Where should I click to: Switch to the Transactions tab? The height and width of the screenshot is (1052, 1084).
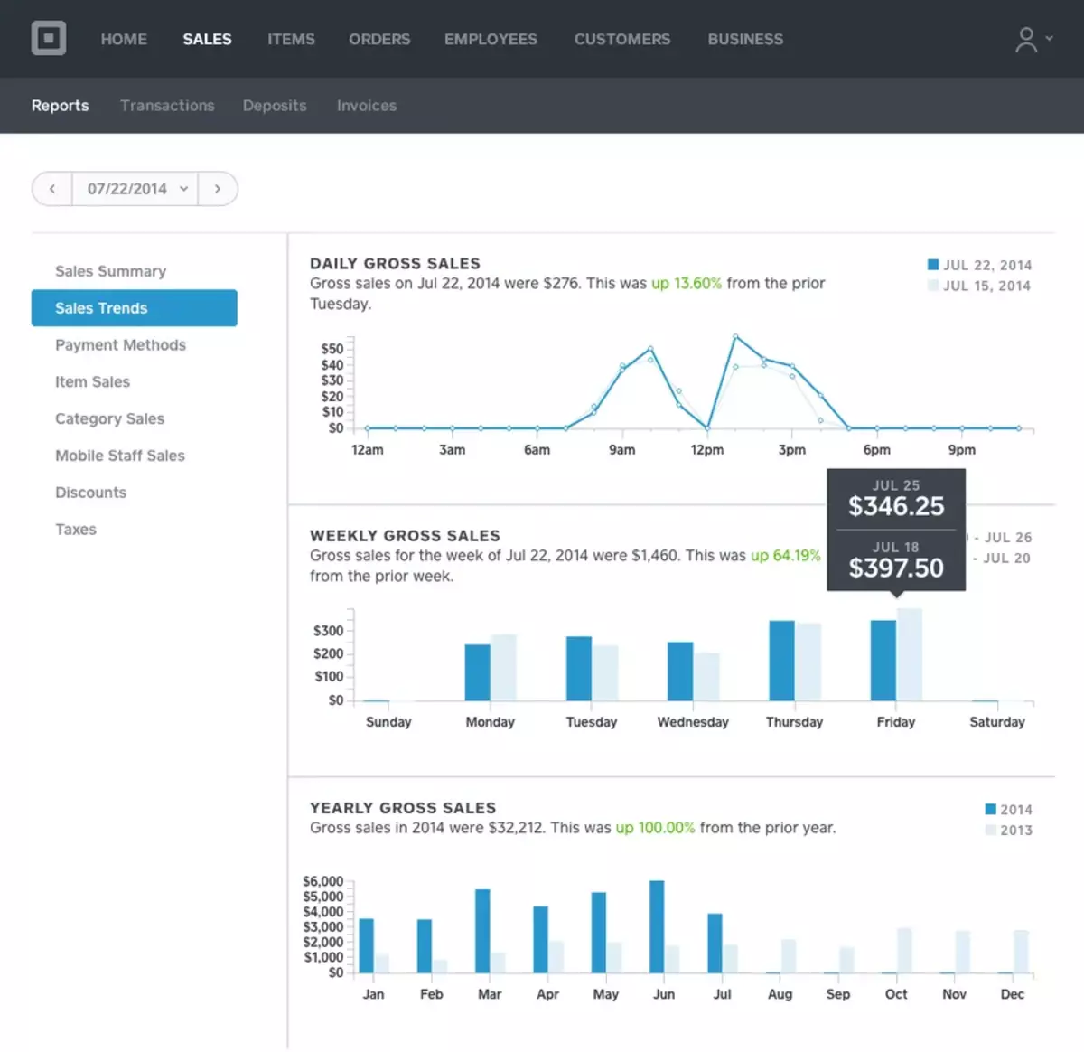(x=167, y=106)
